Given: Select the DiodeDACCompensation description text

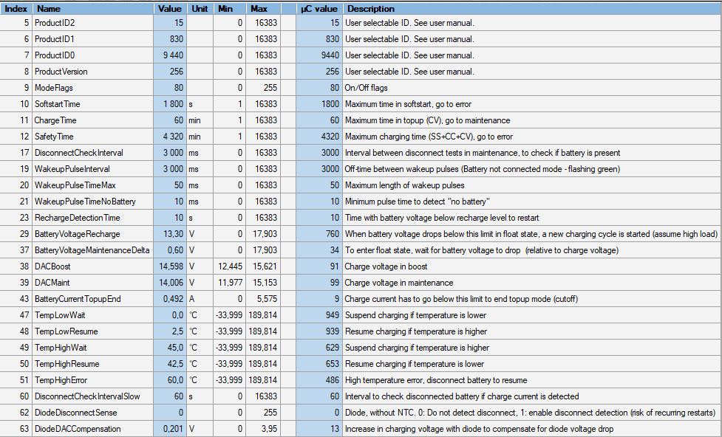Looking at the screenshot, I should [479, 429].
